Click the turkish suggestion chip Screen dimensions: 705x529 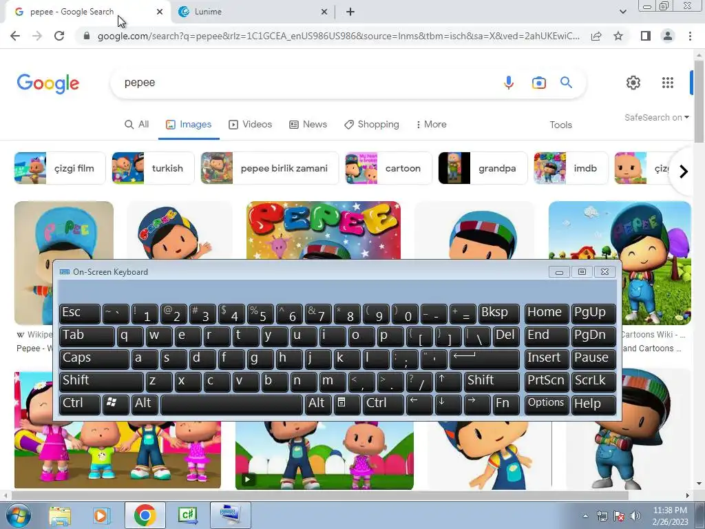(153, 168)
